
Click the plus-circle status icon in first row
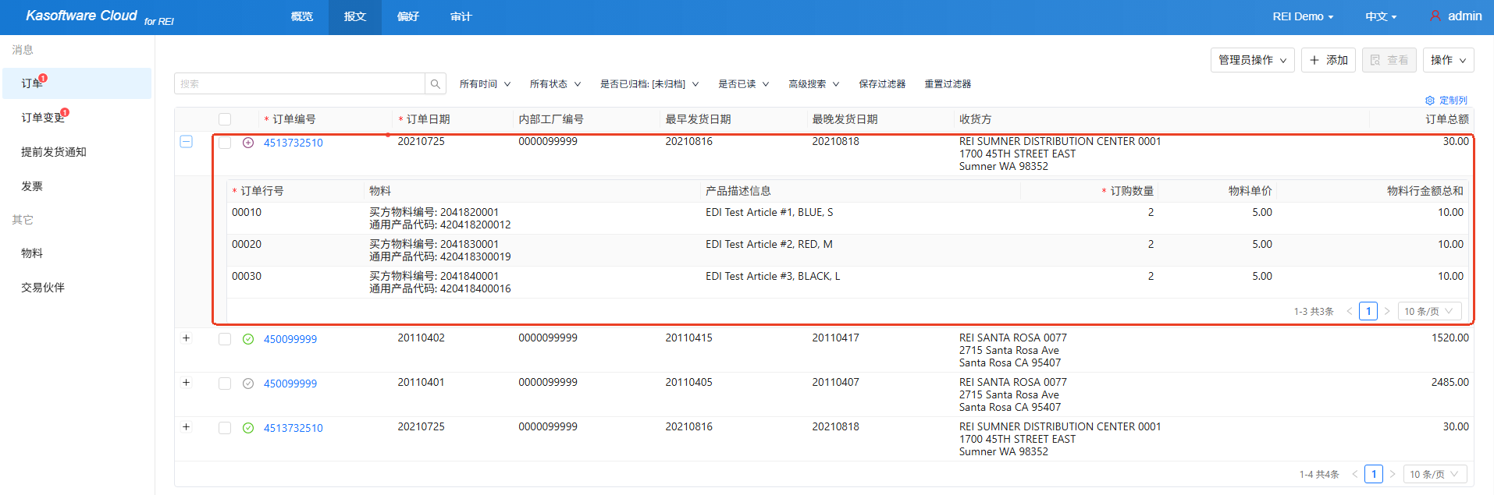click(248, 143)
